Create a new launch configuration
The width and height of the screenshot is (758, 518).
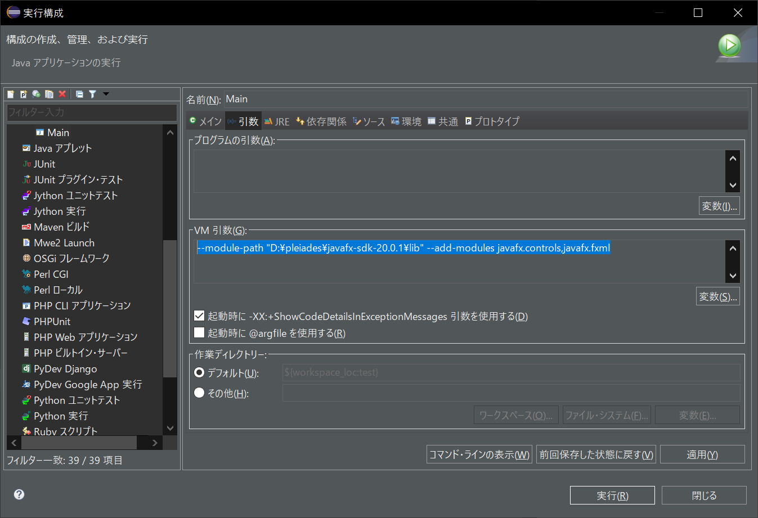pos(11,94)
